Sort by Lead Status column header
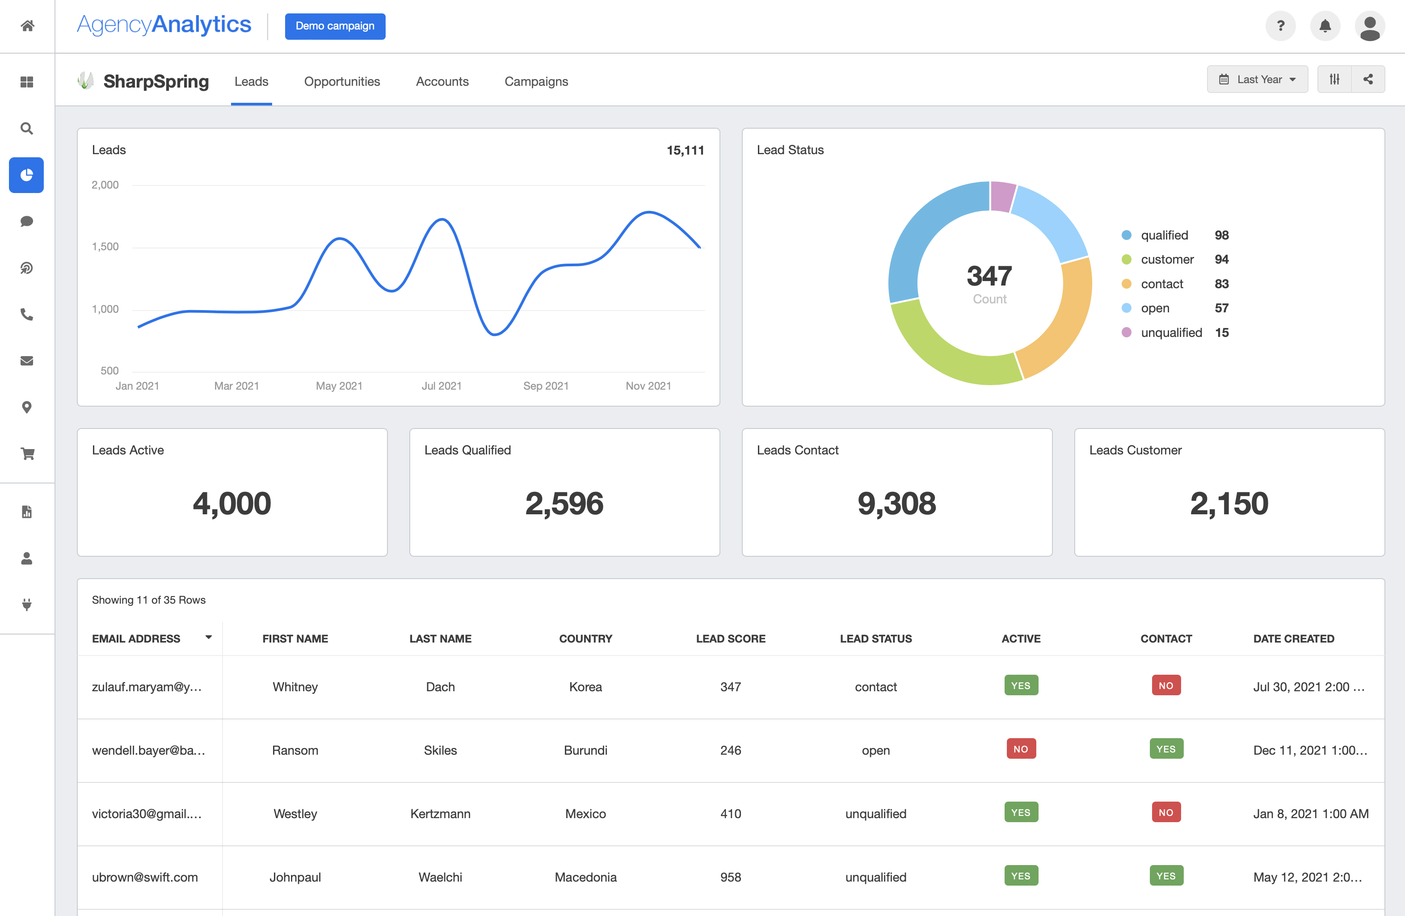Image resolution: width=1405 pixels, height=916 pixels. 876,639
